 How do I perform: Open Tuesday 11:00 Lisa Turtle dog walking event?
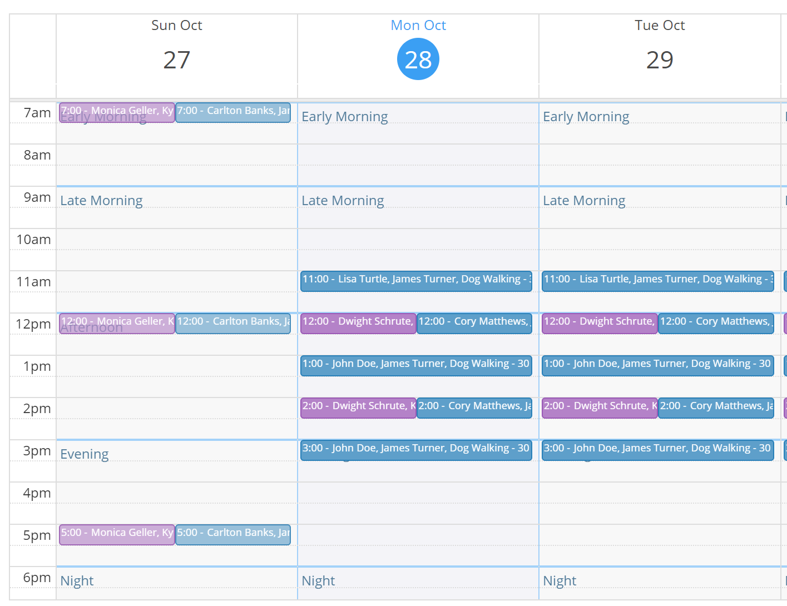click(657, 281)
